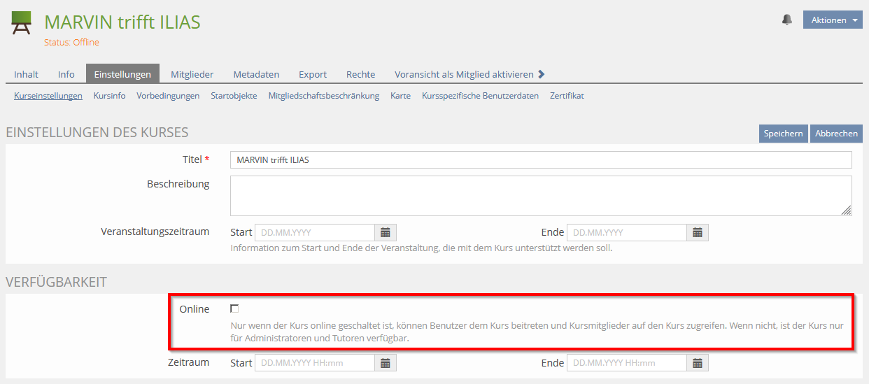Open Mitgliedschaftsbeschränkung settings link
Screen dimensions: 869x384
click(x=323, y=96)
